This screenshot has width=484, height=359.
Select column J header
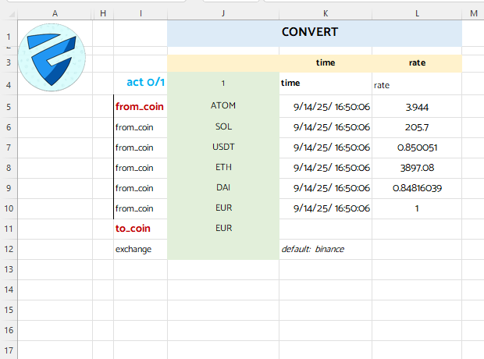pyautogui.click(x=222, y=12)
